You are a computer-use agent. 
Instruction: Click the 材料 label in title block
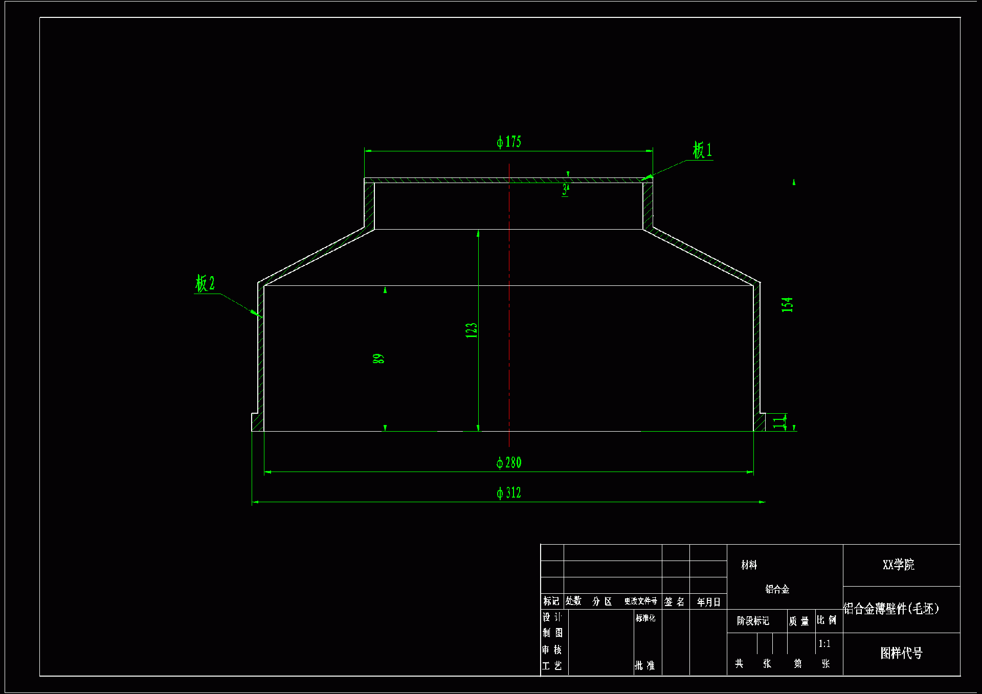pyautogui.click(x=749, y=565)
